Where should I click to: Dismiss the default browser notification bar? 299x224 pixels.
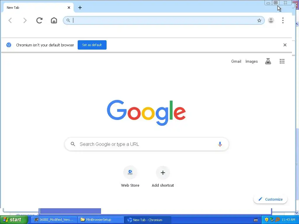285,45
